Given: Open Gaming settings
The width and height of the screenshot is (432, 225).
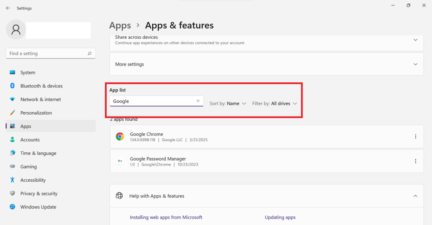Looking at the screenshot, I should point(51,167).
